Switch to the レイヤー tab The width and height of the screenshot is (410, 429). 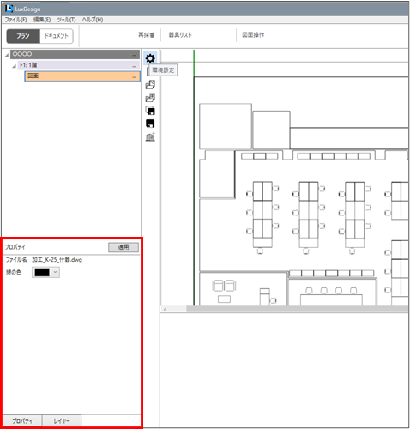pos(62,420)
